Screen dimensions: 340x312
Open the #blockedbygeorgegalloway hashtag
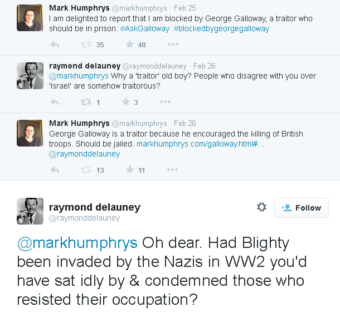pos(221,28)
